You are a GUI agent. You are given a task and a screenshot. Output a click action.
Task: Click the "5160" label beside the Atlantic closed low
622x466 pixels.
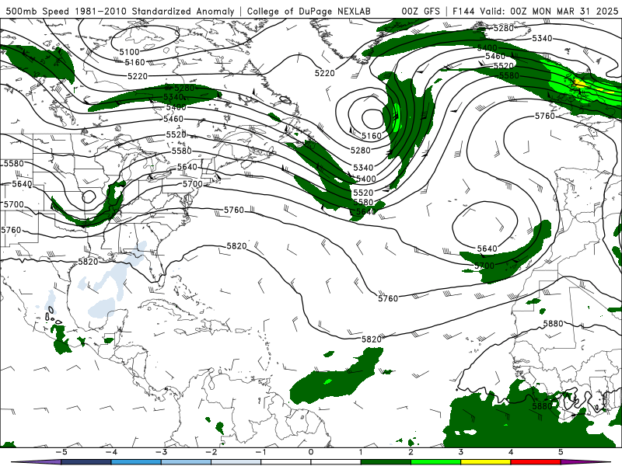[x=372, y=136]
